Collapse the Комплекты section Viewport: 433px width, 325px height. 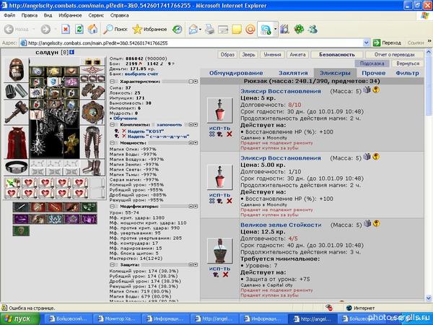(x=113, y=125)
